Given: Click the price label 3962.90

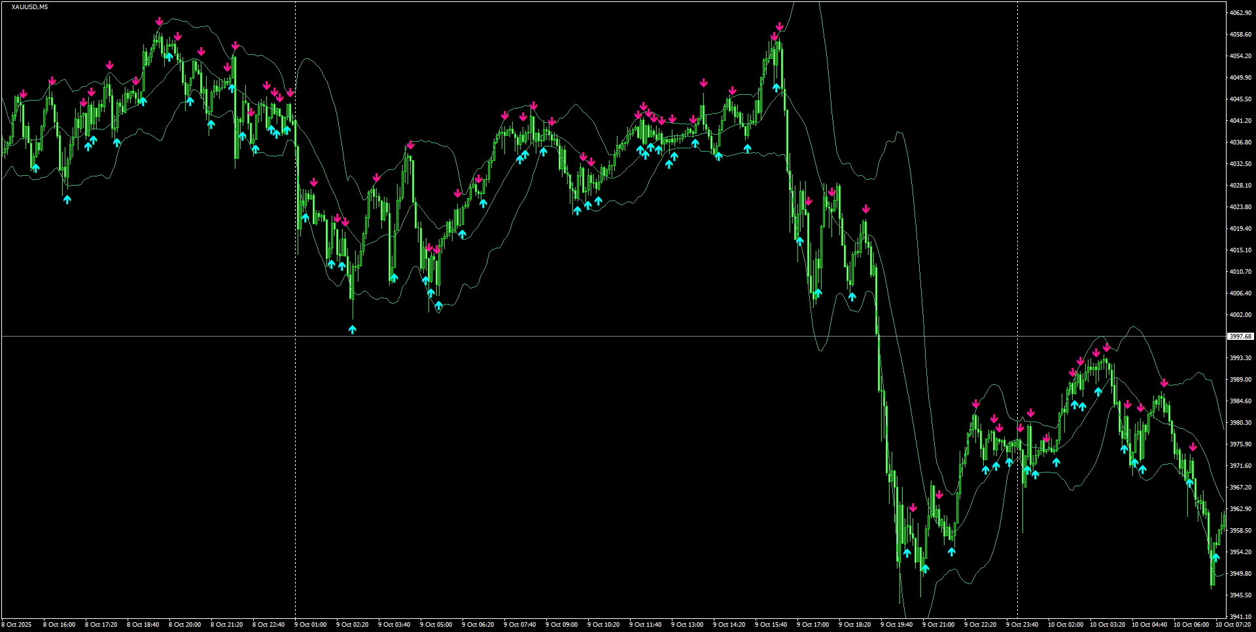Looking at the screenshot, I should click(1240, 509).
